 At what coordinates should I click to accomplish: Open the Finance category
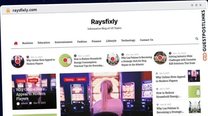[x=96, y=41]
